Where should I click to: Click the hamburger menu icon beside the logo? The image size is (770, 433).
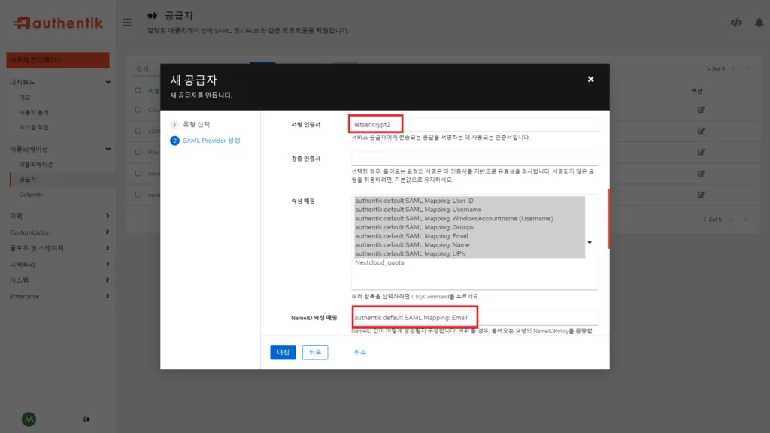point(127,22)
